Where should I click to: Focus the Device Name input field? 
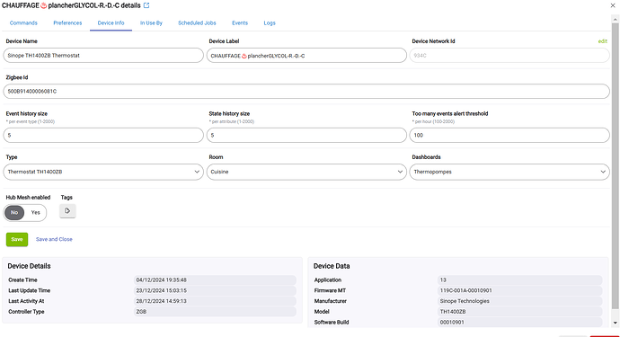pos(103,56)
